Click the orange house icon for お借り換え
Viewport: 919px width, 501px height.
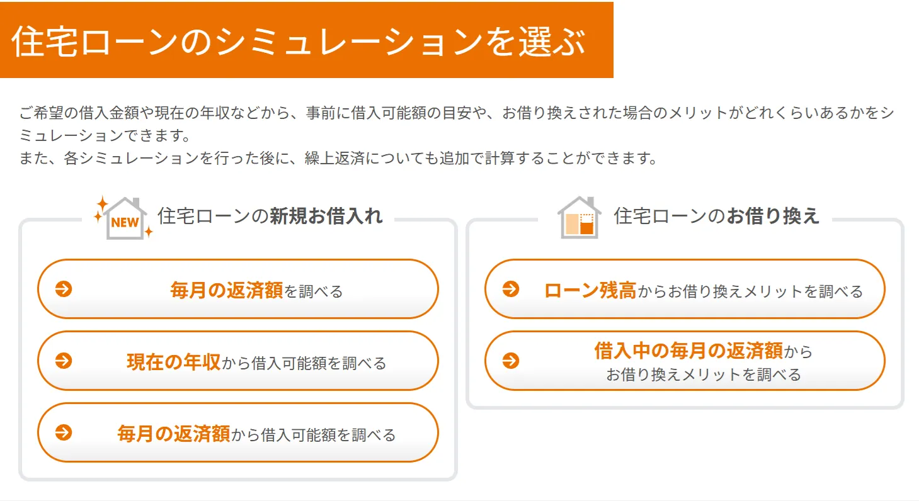click(x=579, y=218)
